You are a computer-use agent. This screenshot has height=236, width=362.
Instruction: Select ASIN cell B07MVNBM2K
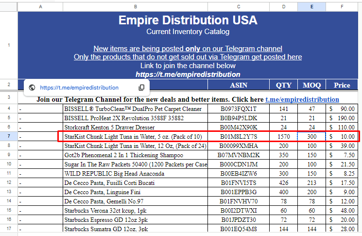[239, 155]
